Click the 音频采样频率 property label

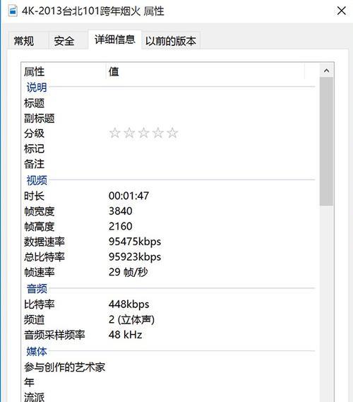54,335
